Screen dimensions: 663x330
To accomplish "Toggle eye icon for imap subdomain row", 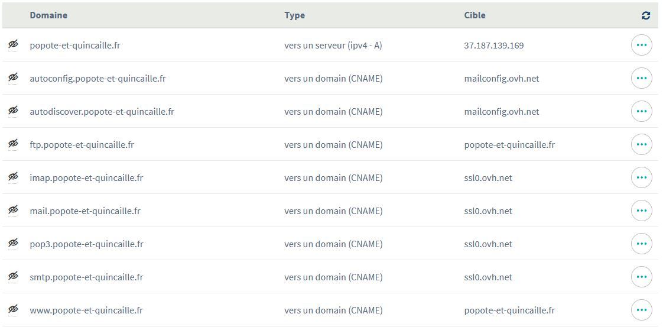I will coord(13,177).
